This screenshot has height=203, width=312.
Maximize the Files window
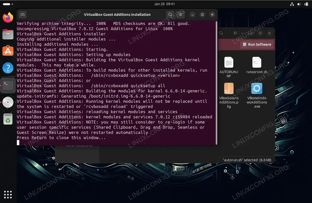260,33
